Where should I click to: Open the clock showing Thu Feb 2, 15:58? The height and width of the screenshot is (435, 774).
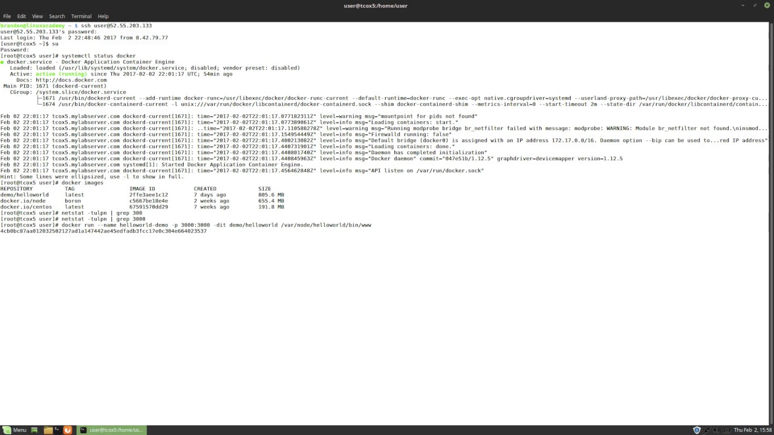[752, 430]
